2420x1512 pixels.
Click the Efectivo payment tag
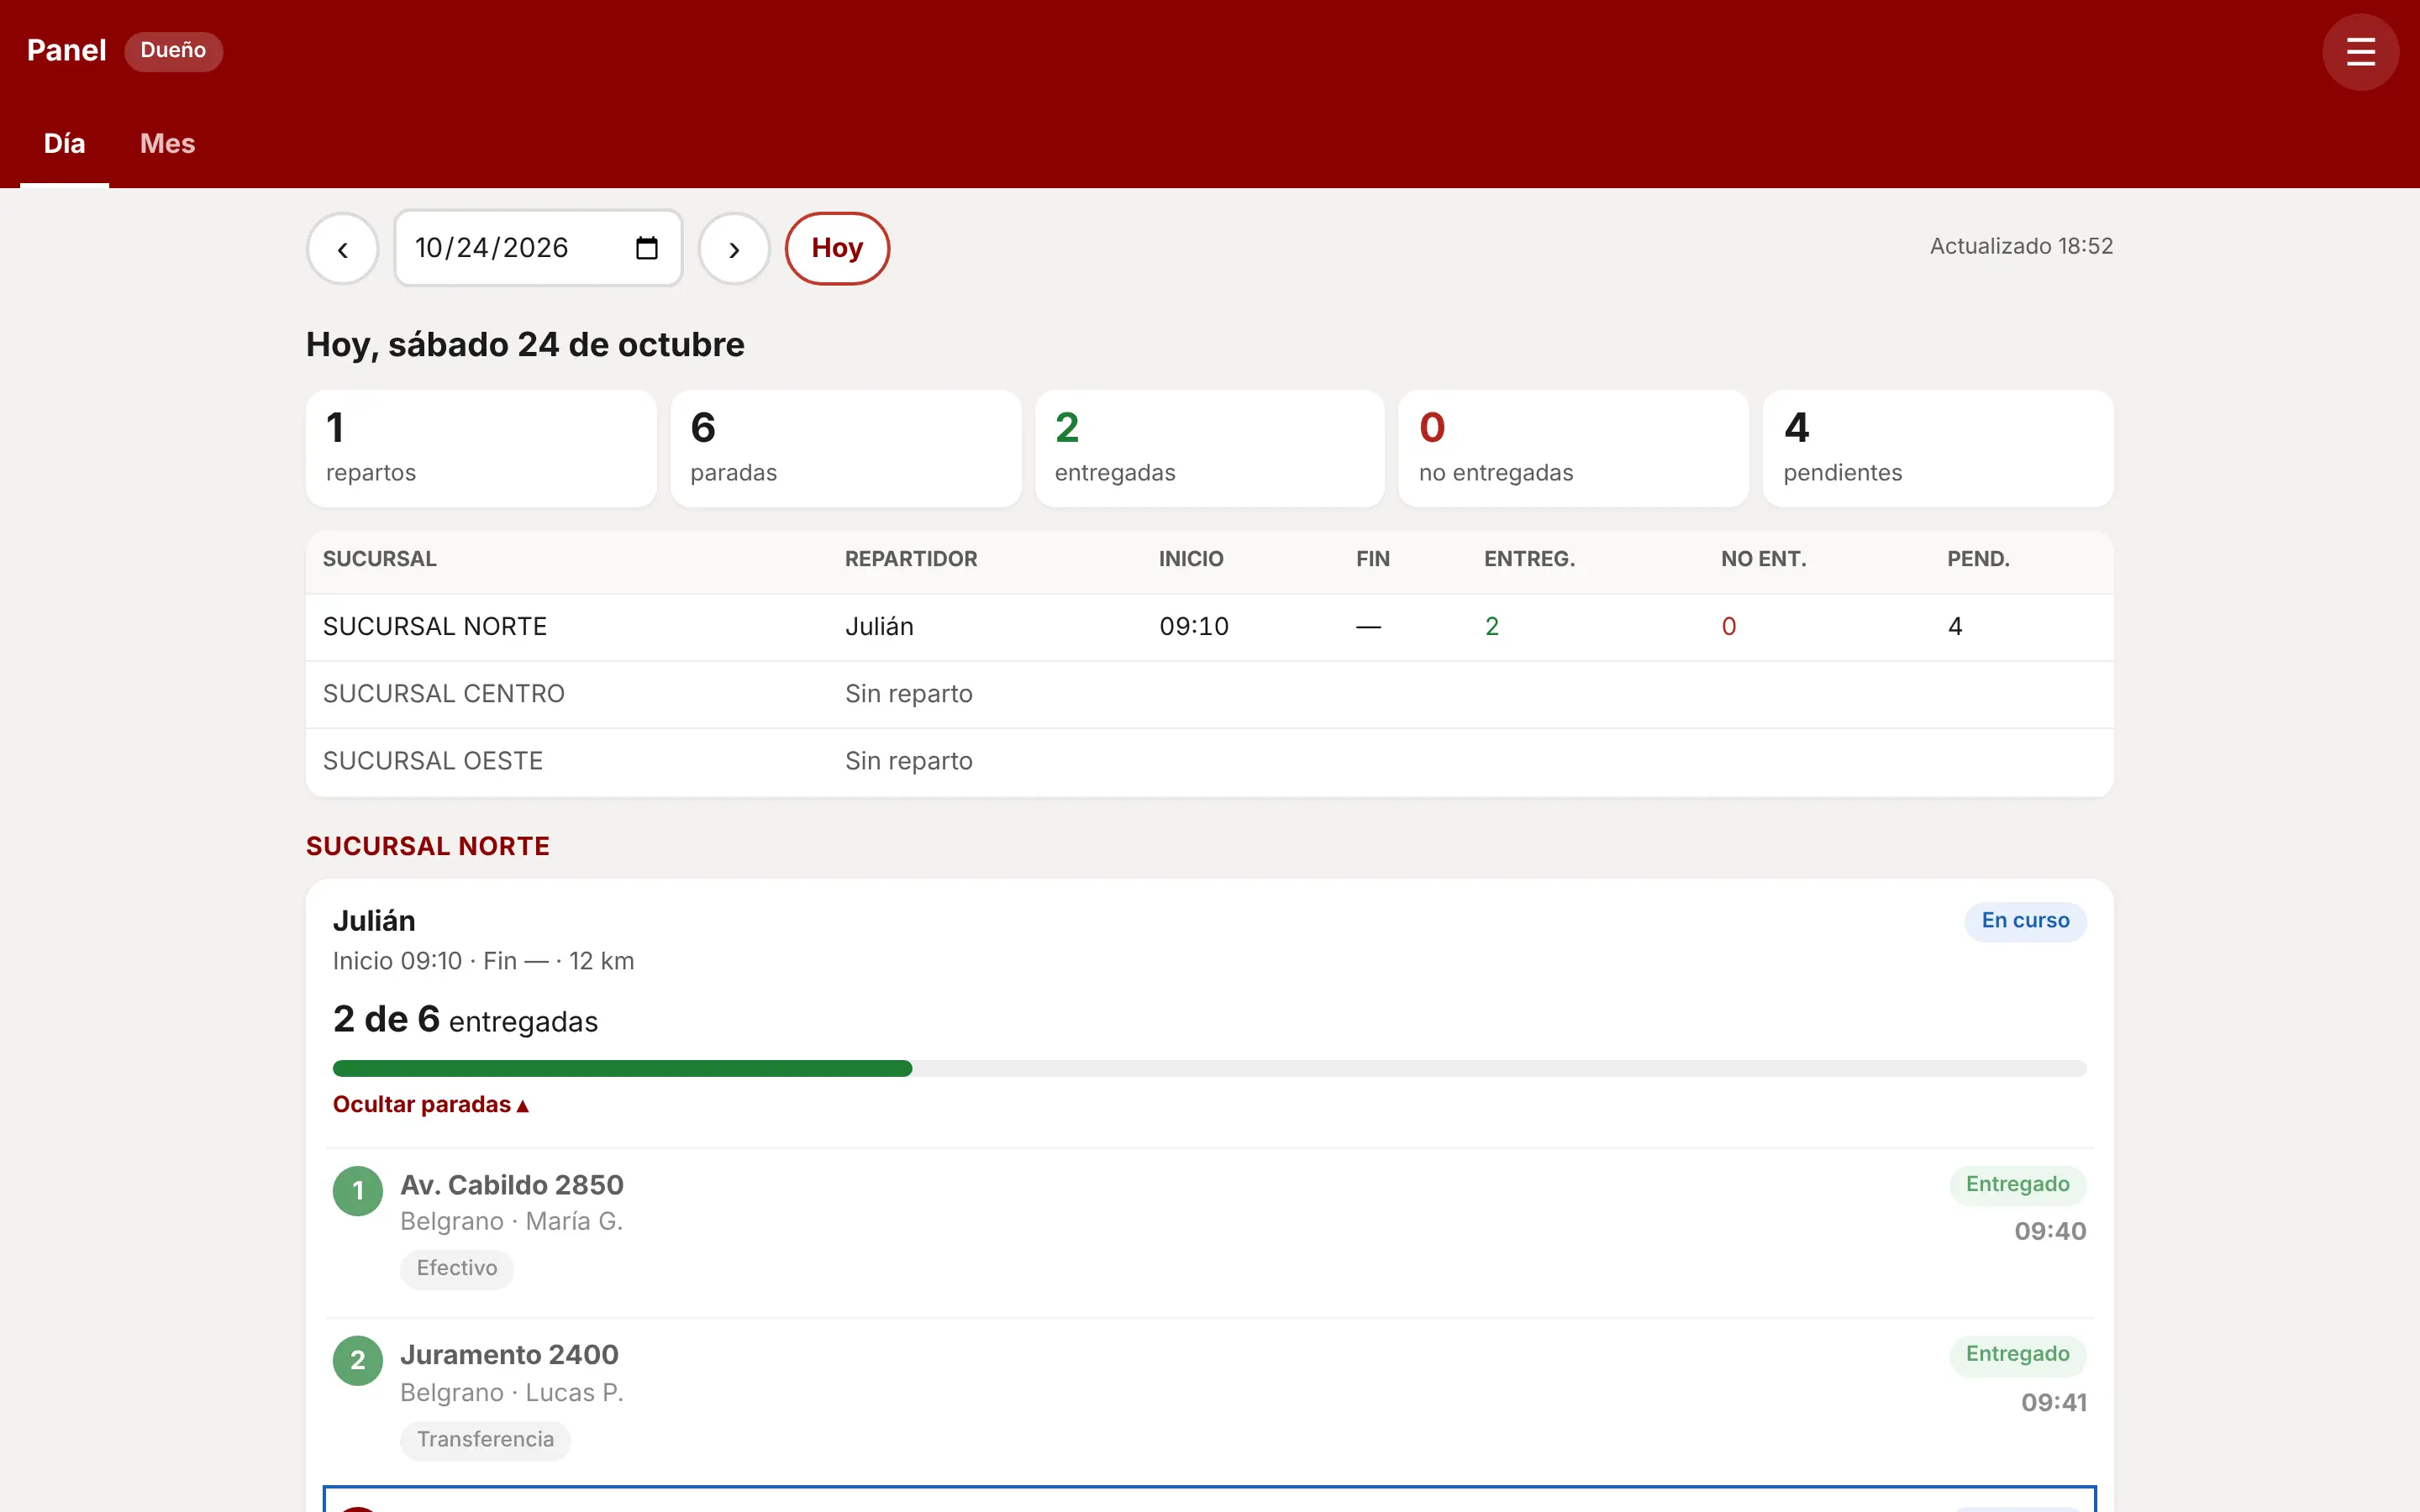coord(457,1269)
